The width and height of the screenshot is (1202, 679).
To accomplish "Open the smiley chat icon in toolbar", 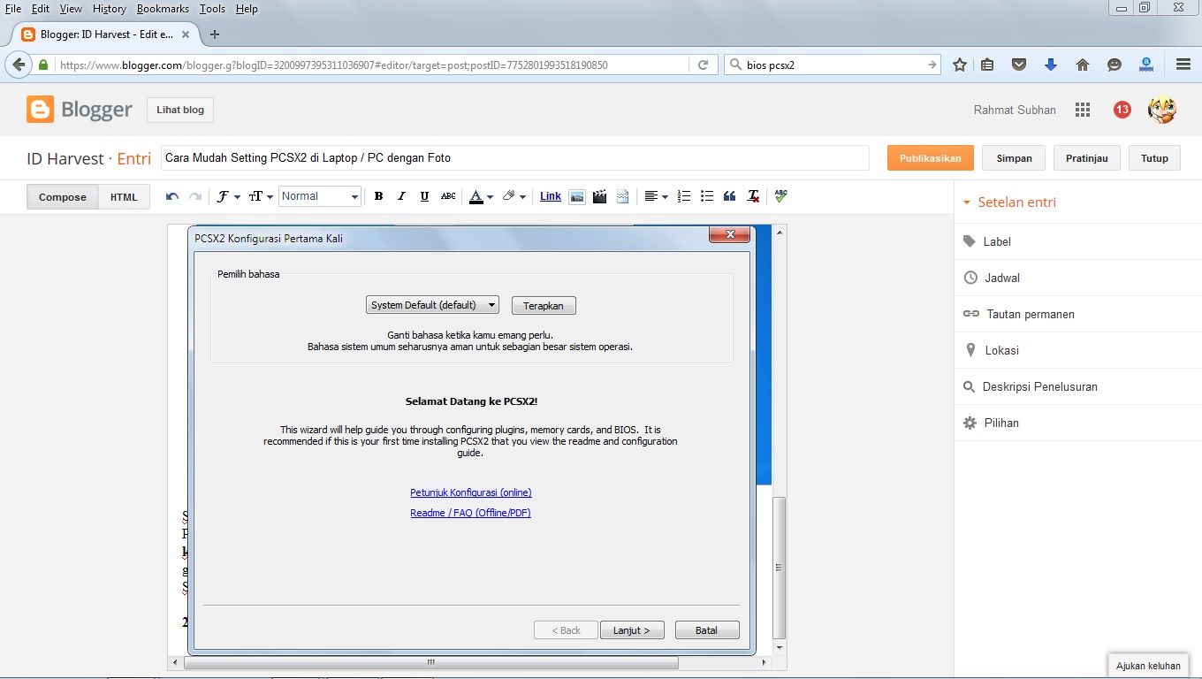I will pos(1115,65).
